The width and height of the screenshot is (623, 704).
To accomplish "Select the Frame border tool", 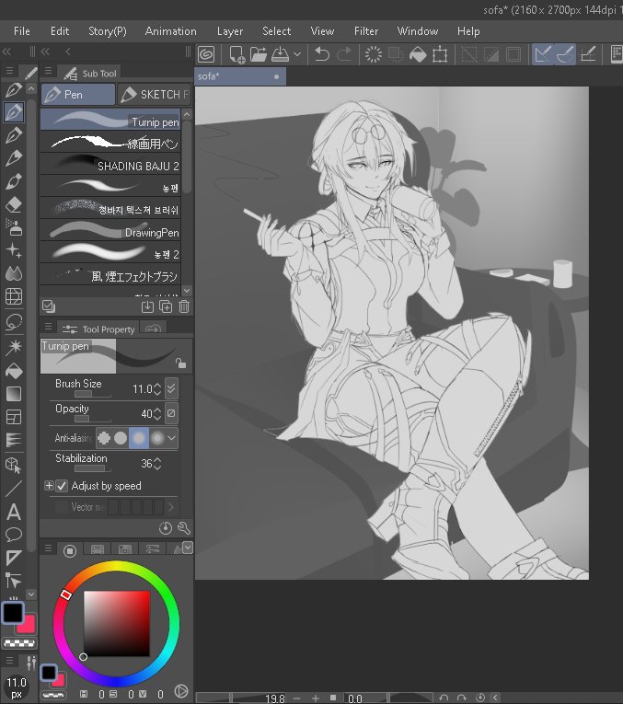I will [14, 417].
